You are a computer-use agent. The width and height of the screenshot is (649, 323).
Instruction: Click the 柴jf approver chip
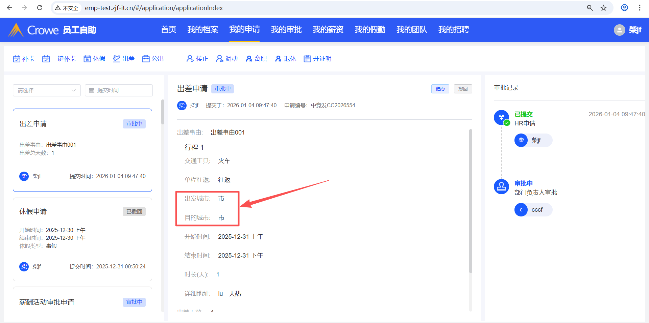[533, 140]
